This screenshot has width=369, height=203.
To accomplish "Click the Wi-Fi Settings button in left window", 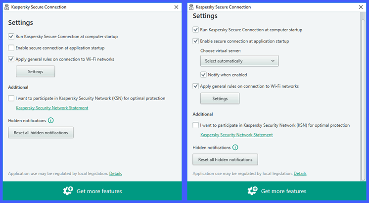I will click(x=36, y=71).
